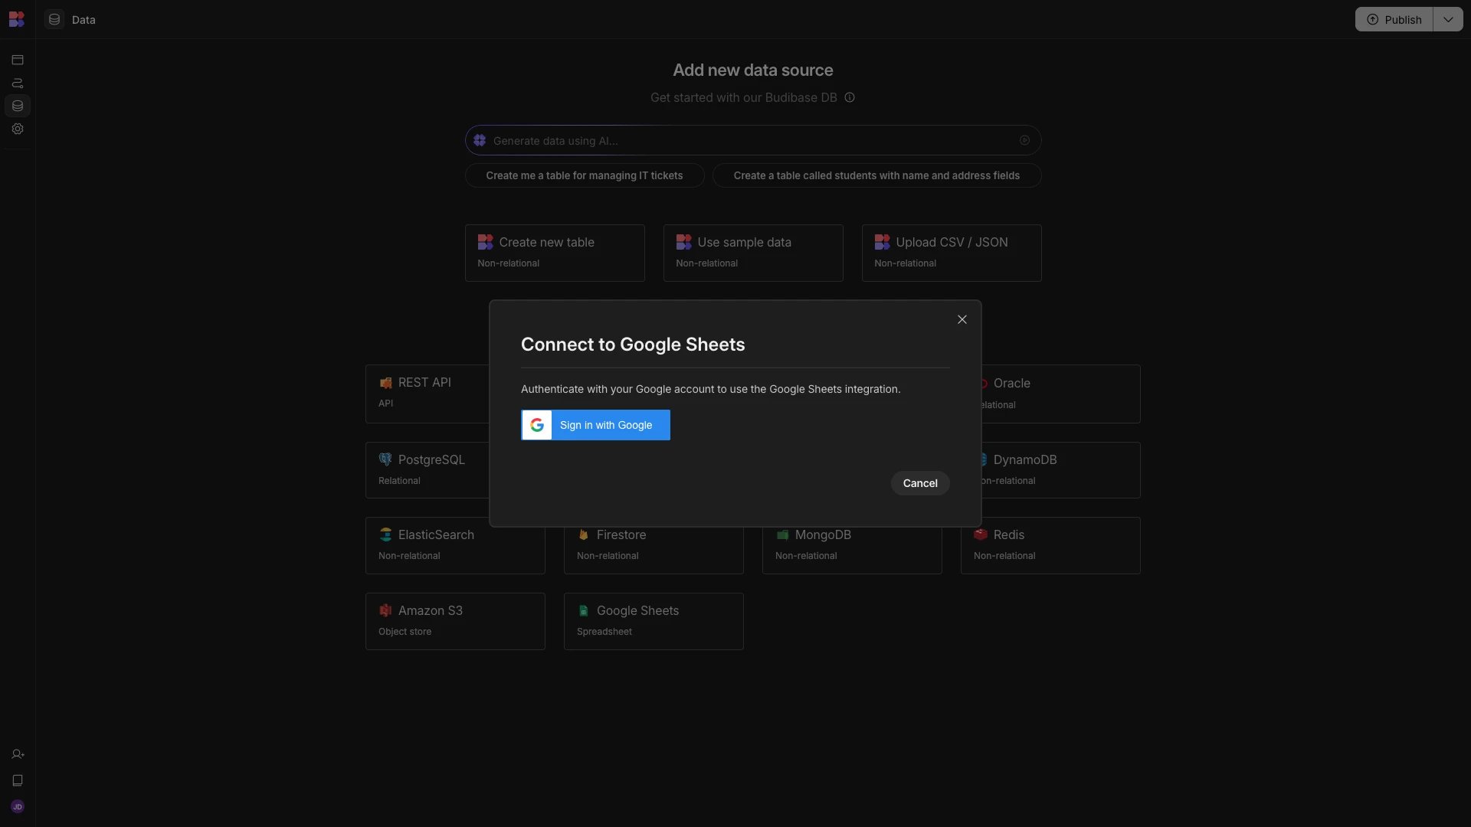Viewport: 1471px width, 827px height.
Task: Select the Data database icon in sidebar
Action: point(18,106)
